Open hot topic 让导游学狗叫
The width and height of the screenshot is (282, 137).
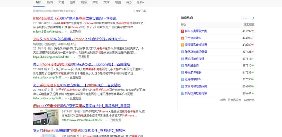(x=193, y=79)
